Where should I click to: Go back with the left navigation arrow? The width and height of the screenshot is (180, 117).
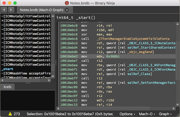[4, 10]
